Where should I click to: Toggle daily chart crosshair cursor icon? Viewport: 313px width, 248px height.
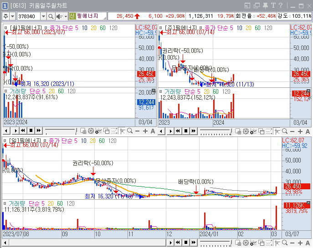click(277, 243)
